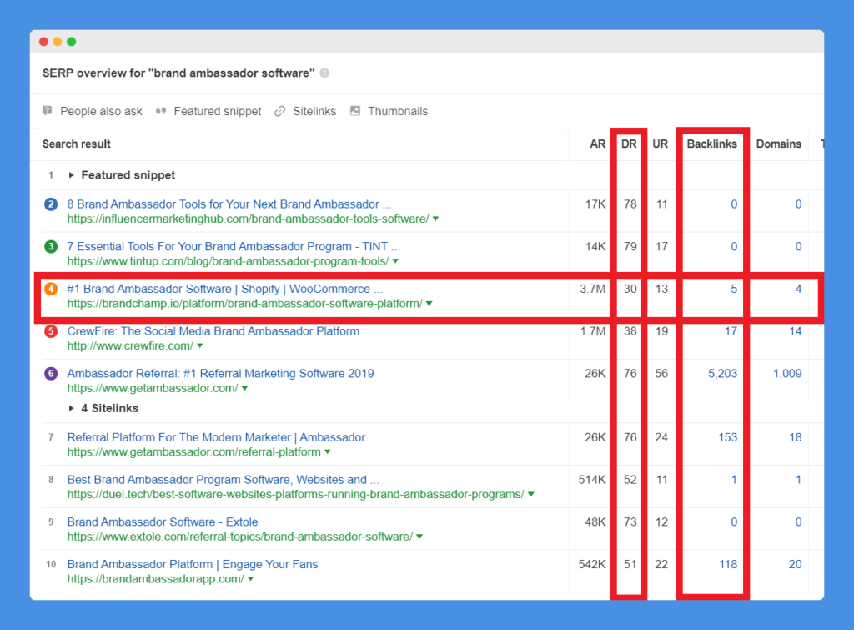Visit the extole.com referral-topics URL
The image size is (854, 630).
tap(240, 537)
